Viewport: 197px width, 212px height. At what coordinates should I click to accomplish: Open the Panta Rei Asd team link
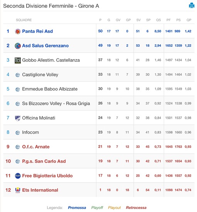37,31
